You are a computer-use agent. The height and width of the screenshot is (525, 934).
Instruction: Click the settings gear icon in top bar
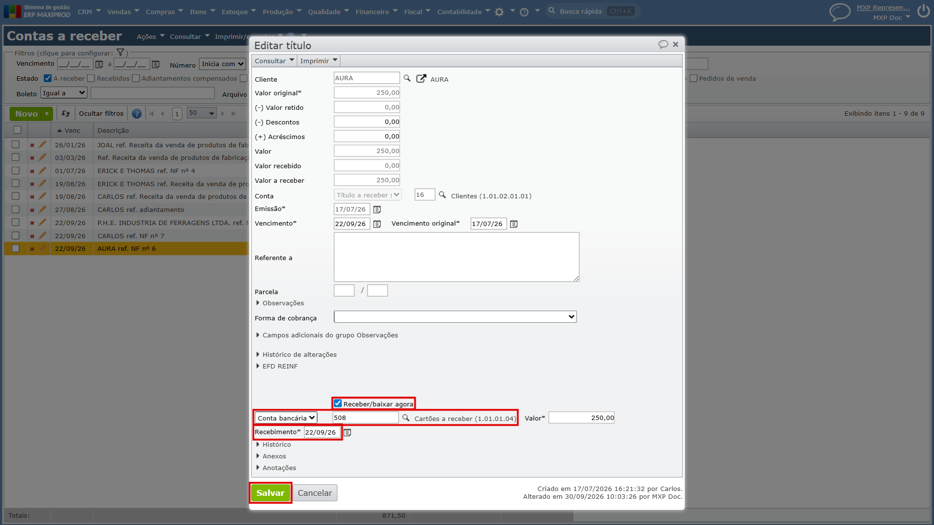(x=499, y=12)
